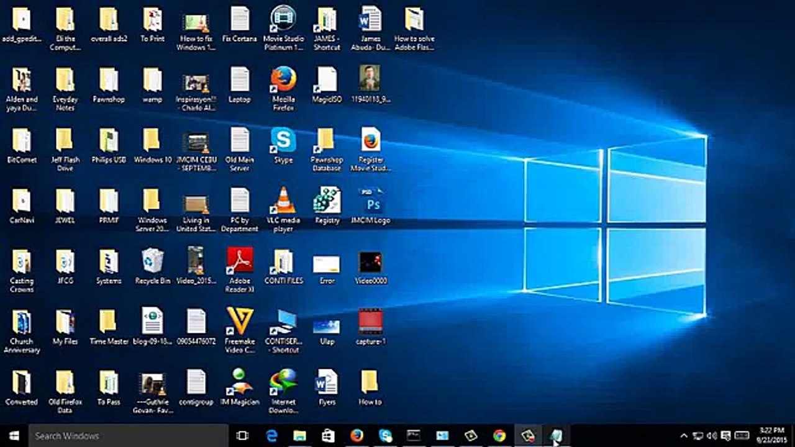Open Freemake Video Converter shortcut
795x447 pixels.
240,330
